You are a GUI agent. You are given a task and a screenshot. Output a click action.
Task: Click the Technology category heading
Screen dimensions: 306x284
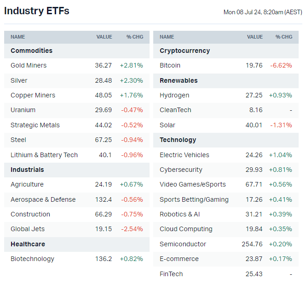pos(178,140)
